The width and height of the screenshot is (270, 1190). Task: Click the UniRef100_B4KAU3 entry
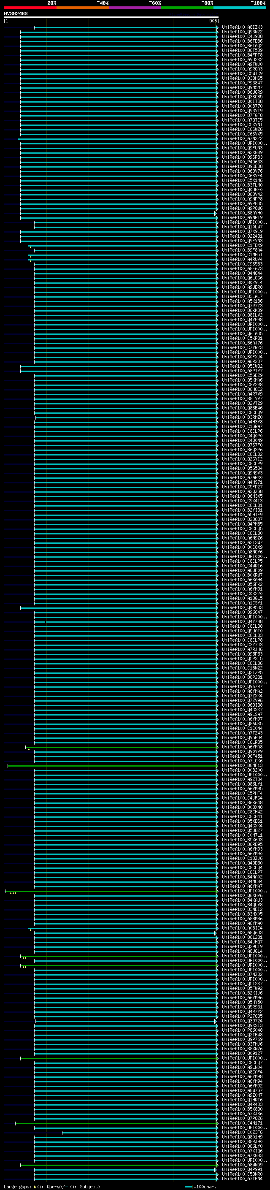242,900
